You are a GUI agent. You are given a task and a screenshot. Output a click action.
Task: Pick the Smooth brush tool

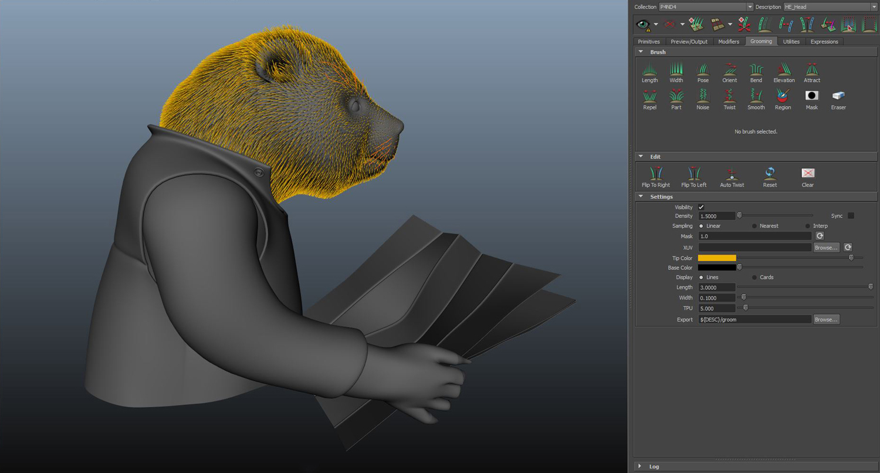756,96
